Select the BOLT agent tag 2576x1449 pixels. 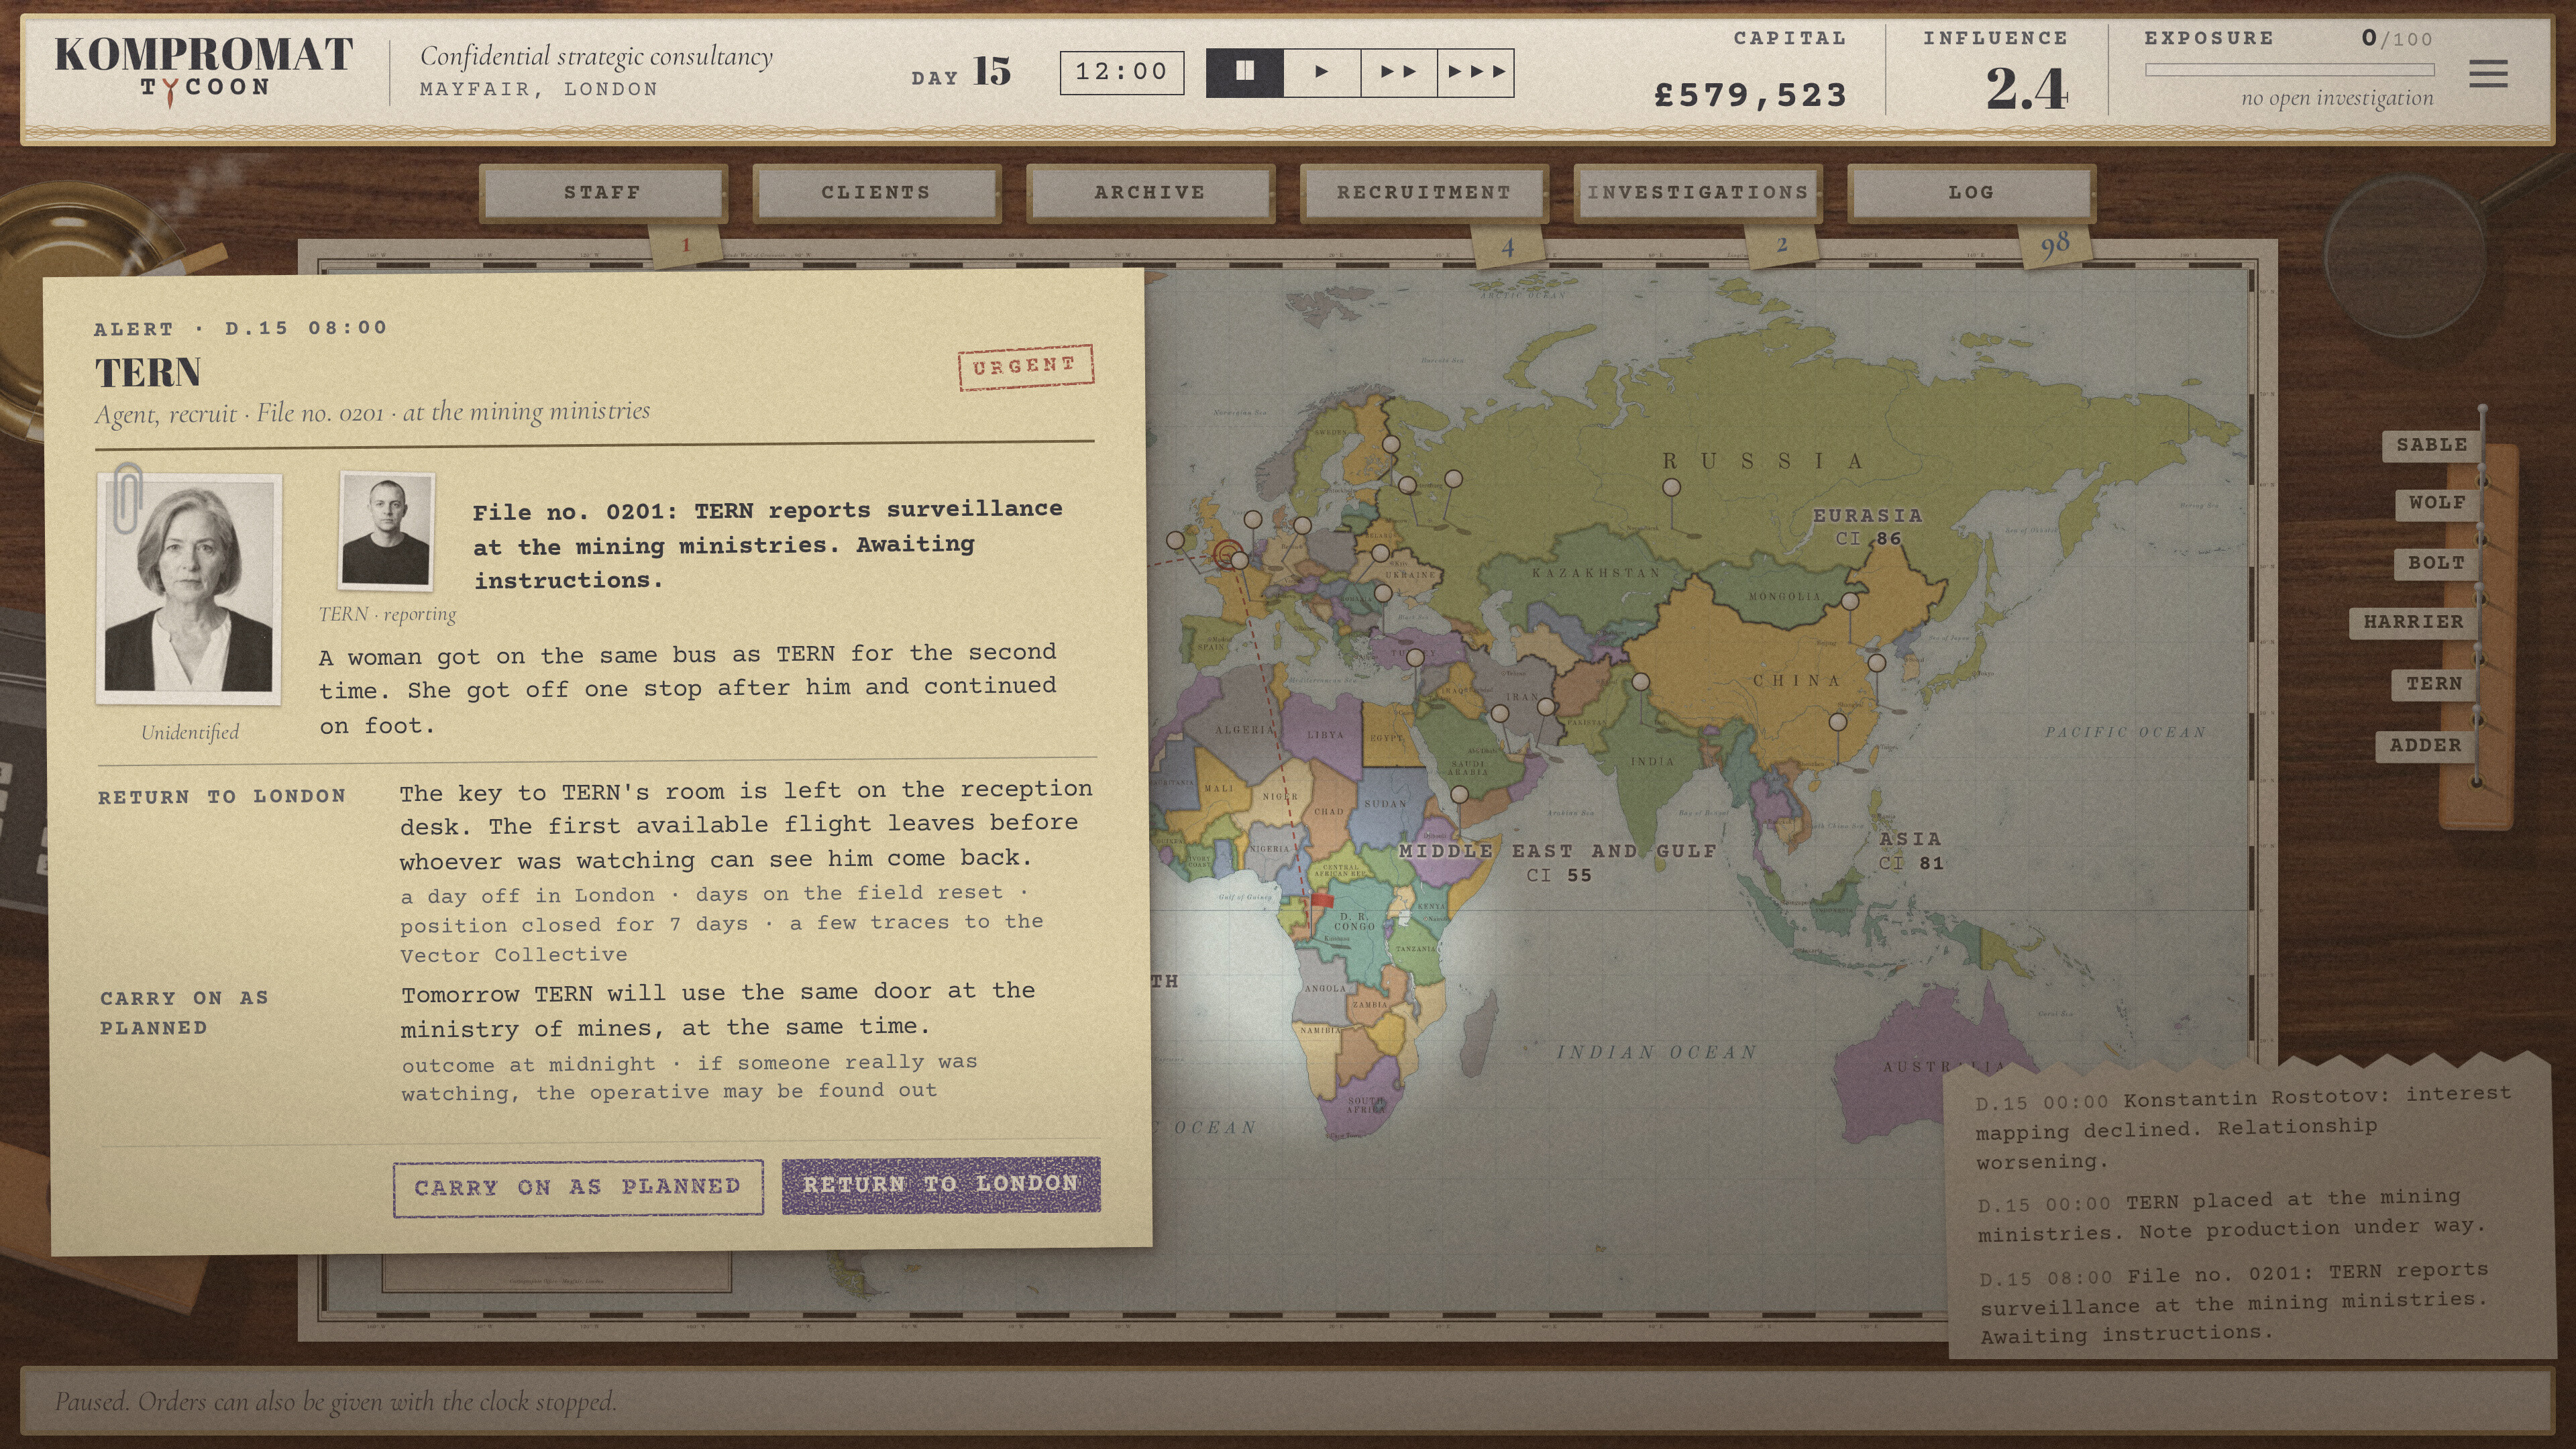coord(2437,563)
